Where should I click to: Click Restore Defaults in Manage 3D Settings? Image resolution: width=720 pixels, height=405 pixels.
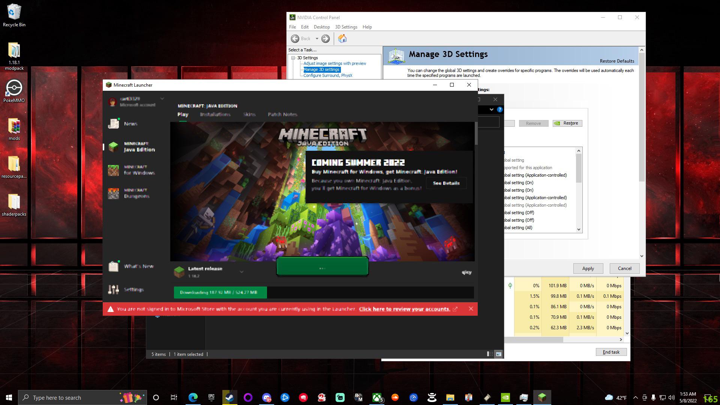[617, 61]
